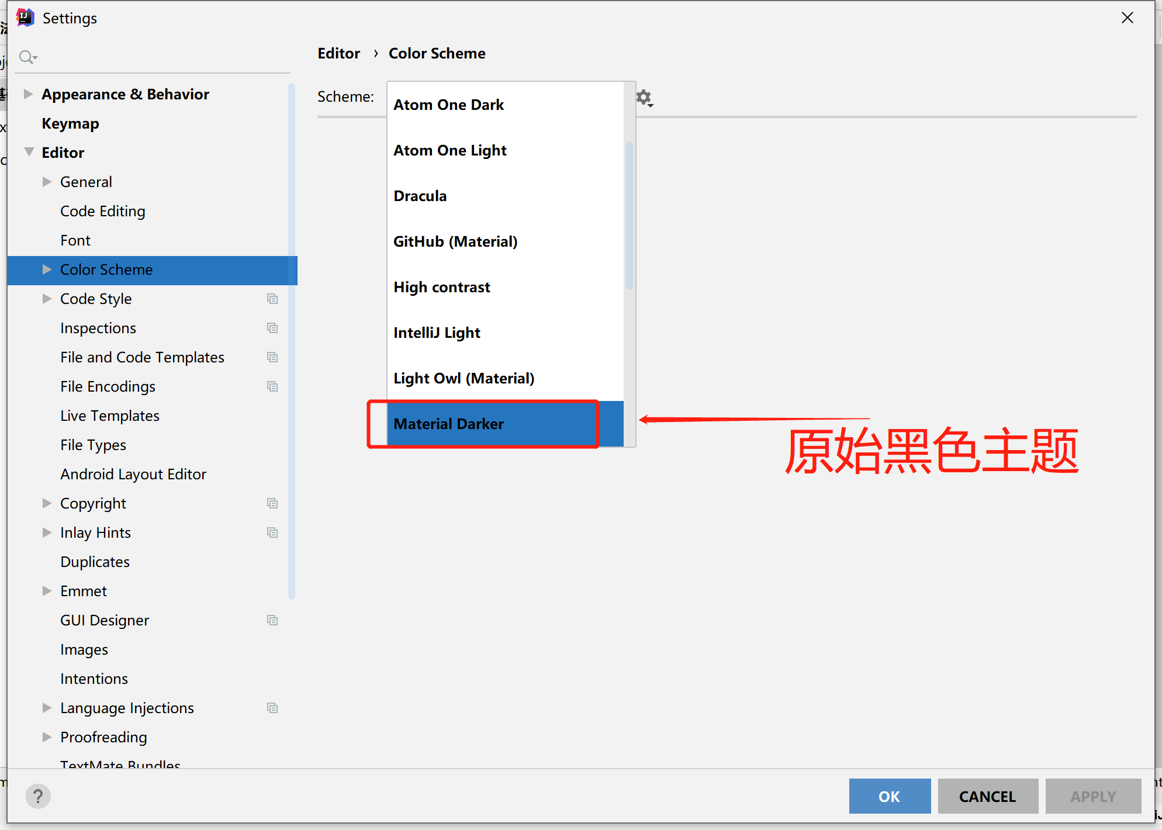Click project-level icon beside Code Style
Image resolution: width=1162 pixels, height=830 pixels.
pos(272,299)
